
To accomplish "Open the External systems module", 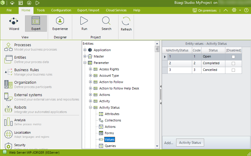I will pos(42,97).
